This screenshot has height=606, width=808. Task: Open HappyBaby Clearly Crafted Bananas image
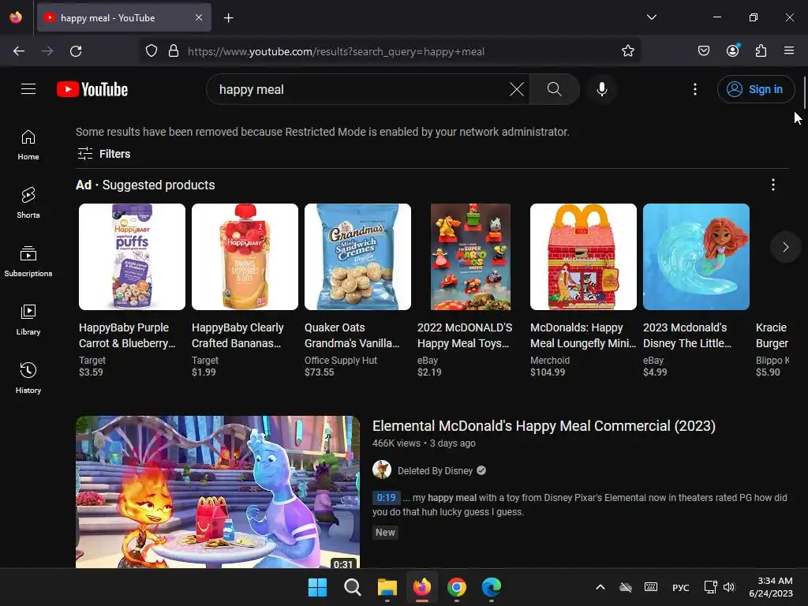click(245, 256)
